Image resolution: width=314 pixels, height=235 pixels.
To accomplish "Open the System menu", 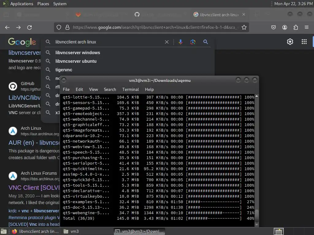I will 60,4.
